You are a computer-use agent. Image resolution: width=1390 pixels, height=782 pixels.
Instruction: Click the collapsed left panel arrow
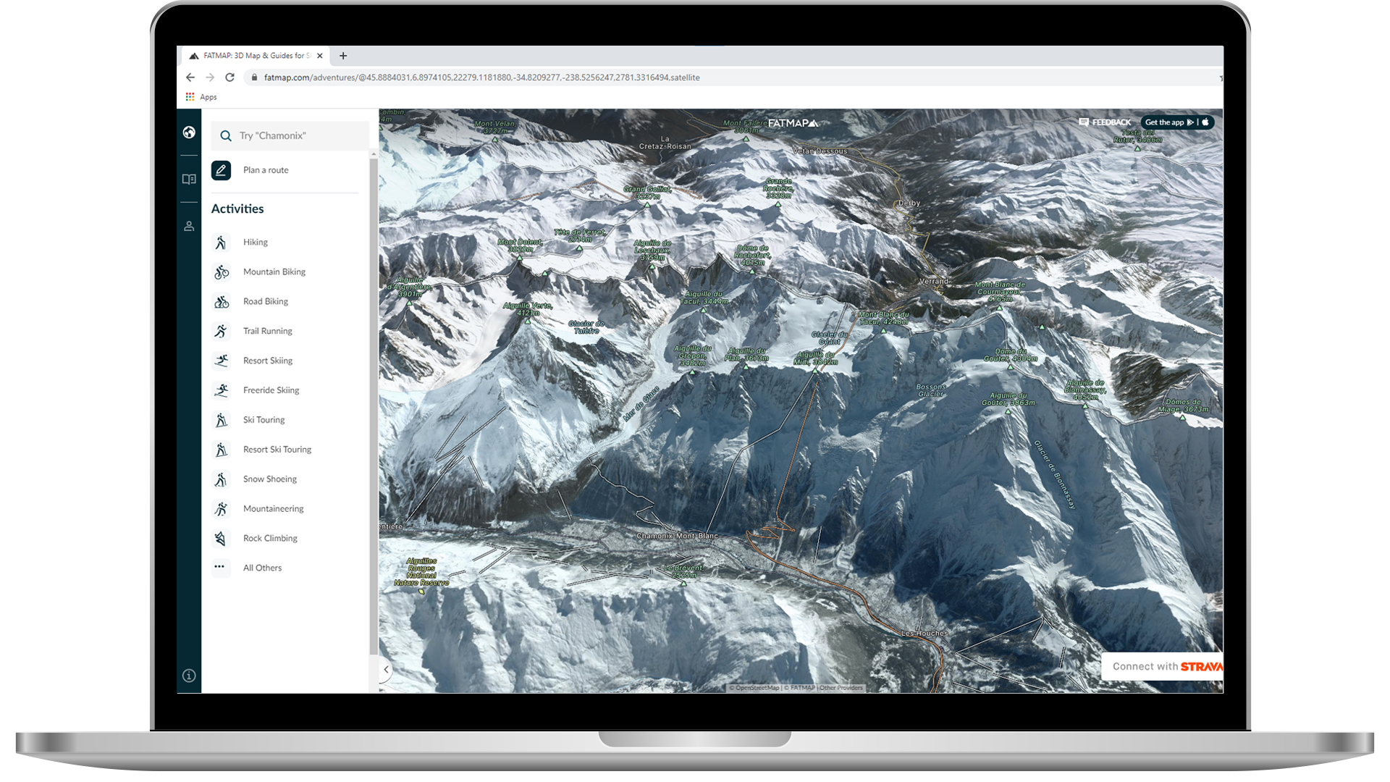(x=386, y=668)
